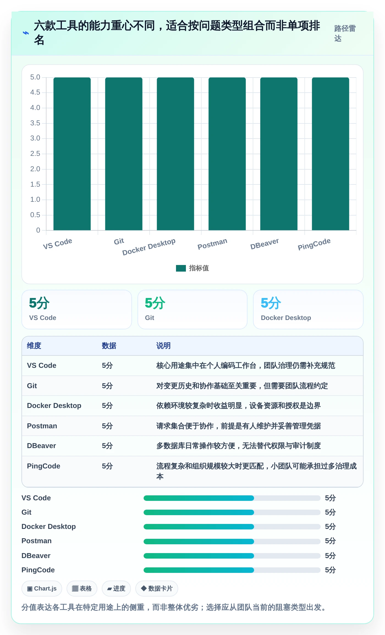Click the 指标值 legend label
This screenshot has height=635, width=385.
tap(199, 268)
